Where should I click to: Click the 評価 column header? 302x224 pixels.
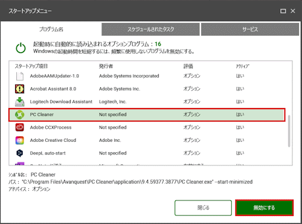188,66
